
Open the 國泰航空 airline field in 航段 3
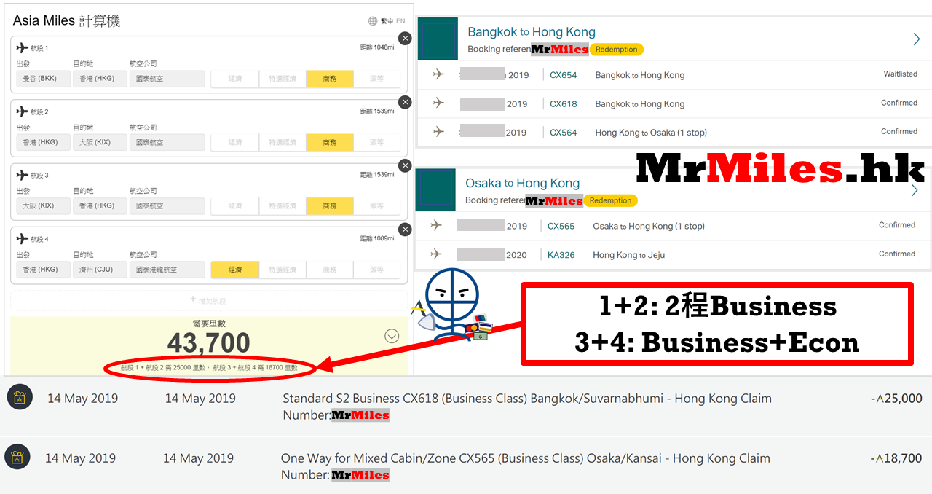167,205
